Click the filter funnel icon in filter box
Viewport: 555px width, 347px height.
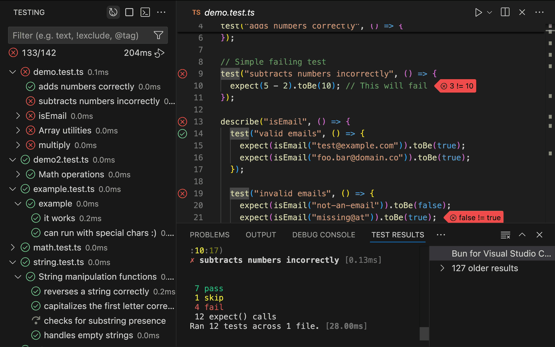coord(158,35)
